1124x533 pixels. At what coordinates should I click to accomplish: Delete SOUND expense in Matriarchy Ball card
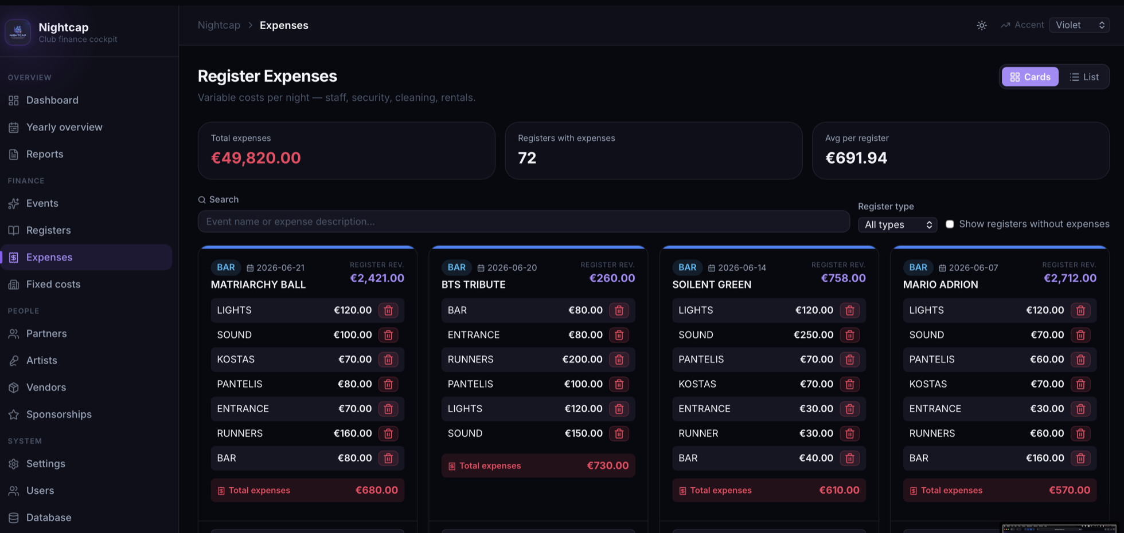click(x=388, y=335)
